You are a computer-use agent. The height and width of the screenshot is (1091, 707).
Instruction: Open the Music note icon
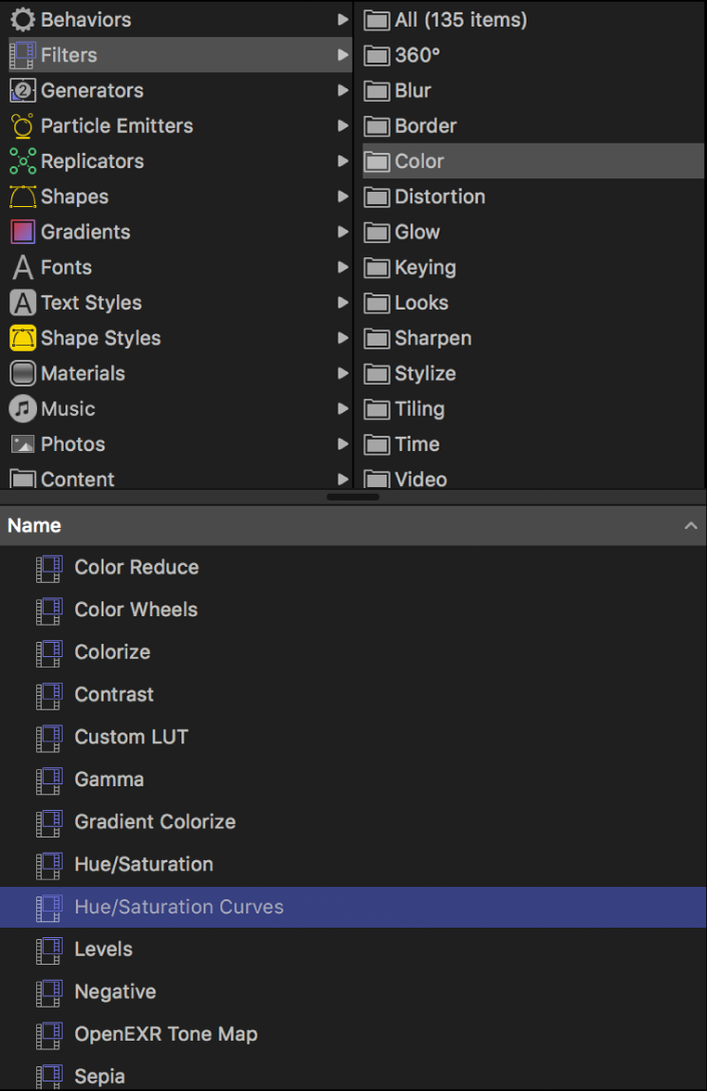22,408
